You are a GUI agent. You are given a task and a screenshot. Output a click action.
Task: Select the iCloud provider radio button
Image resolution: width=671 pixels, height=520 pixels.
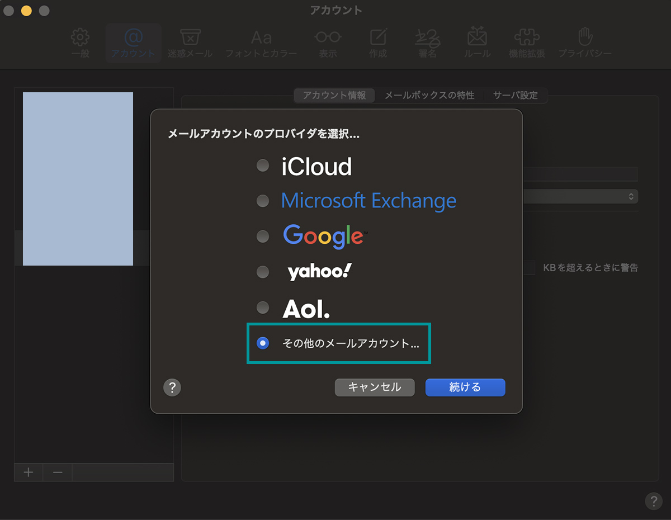(263, 166)
